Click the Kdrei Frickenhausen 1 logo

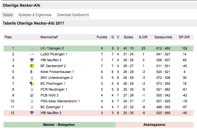click(x=32, y=72)
